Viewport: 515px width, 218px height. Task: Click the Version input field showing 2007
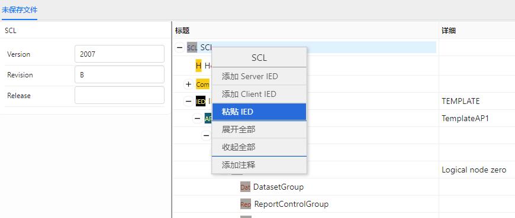click(120, 54)
